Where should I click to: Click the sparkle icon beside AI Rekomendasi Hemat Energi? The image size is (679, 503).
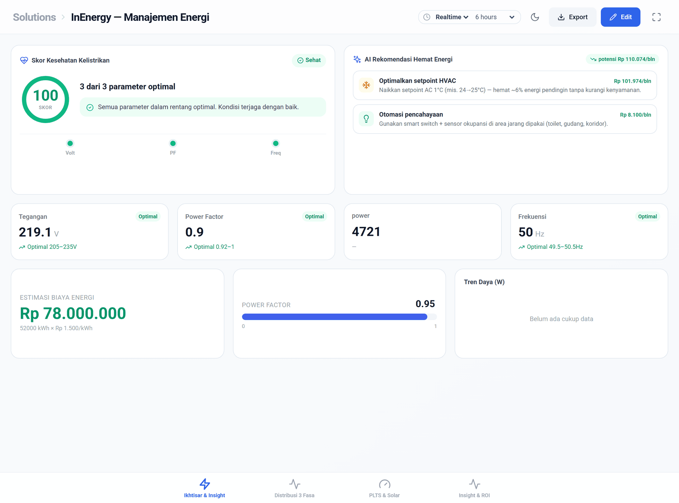coord(357,59)
